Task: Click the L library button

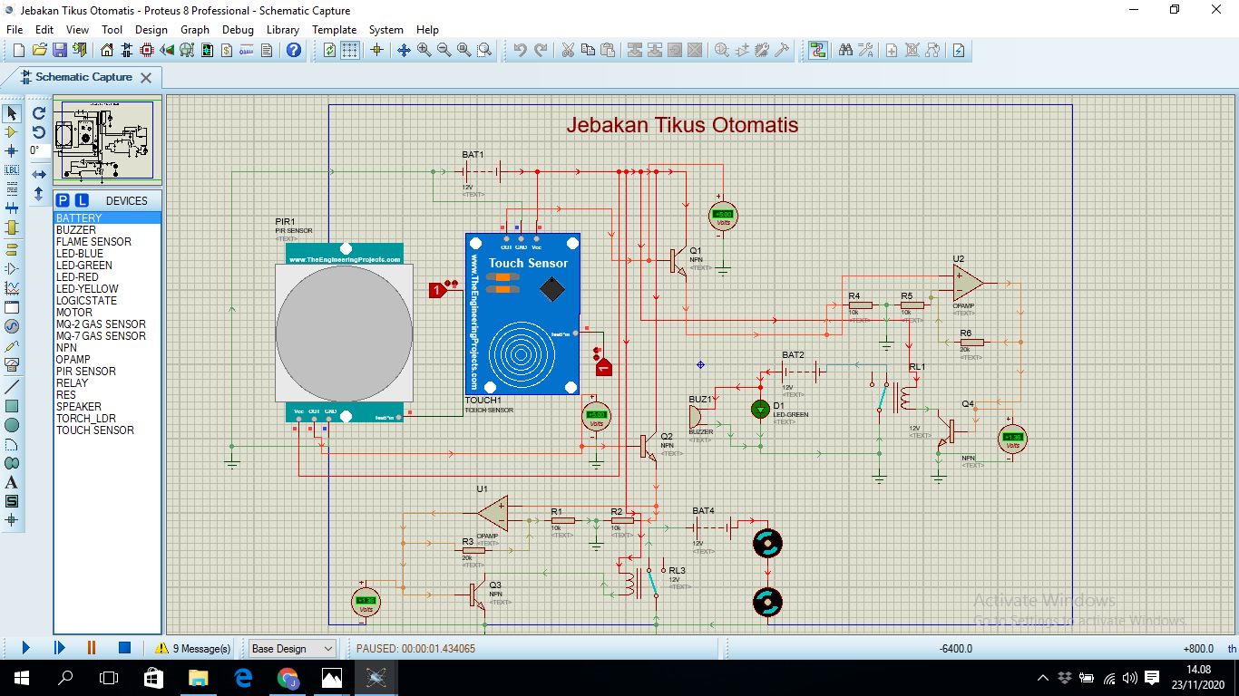Action: tap(81, 200)
